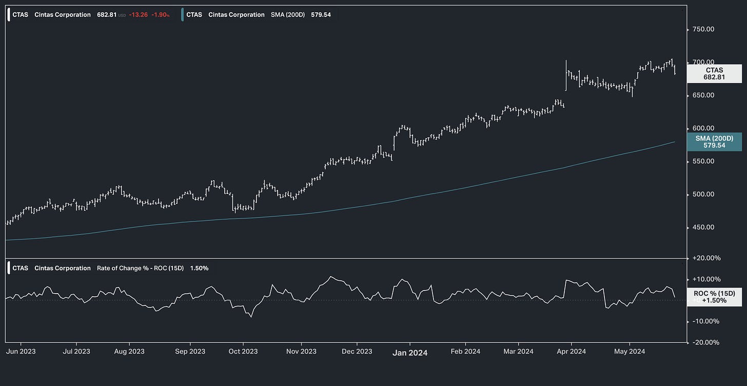Screen dimensions: 747x386
Task: Click the Nov 2023 date label
Action: coord(302,352)
